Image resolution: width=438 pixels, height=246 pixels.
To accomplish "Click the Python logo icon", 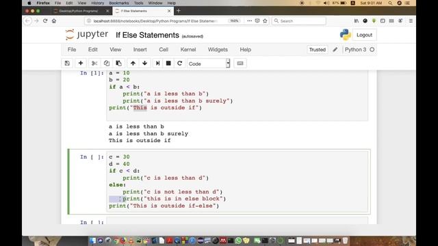I will pos(345,35).
